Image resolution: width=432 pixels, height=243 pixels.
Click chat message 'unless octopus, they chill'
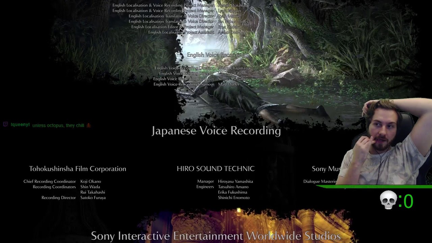[58, 125]
